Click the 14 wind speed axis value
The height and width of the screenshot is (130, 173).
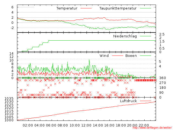[11, 54]
